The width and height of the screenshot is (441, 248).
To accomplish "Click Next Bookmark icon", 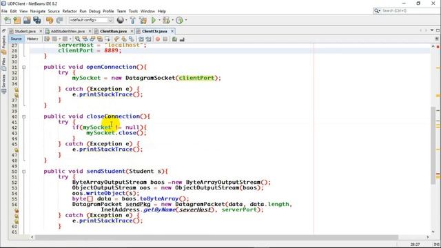I will click(x=124, y=39).
